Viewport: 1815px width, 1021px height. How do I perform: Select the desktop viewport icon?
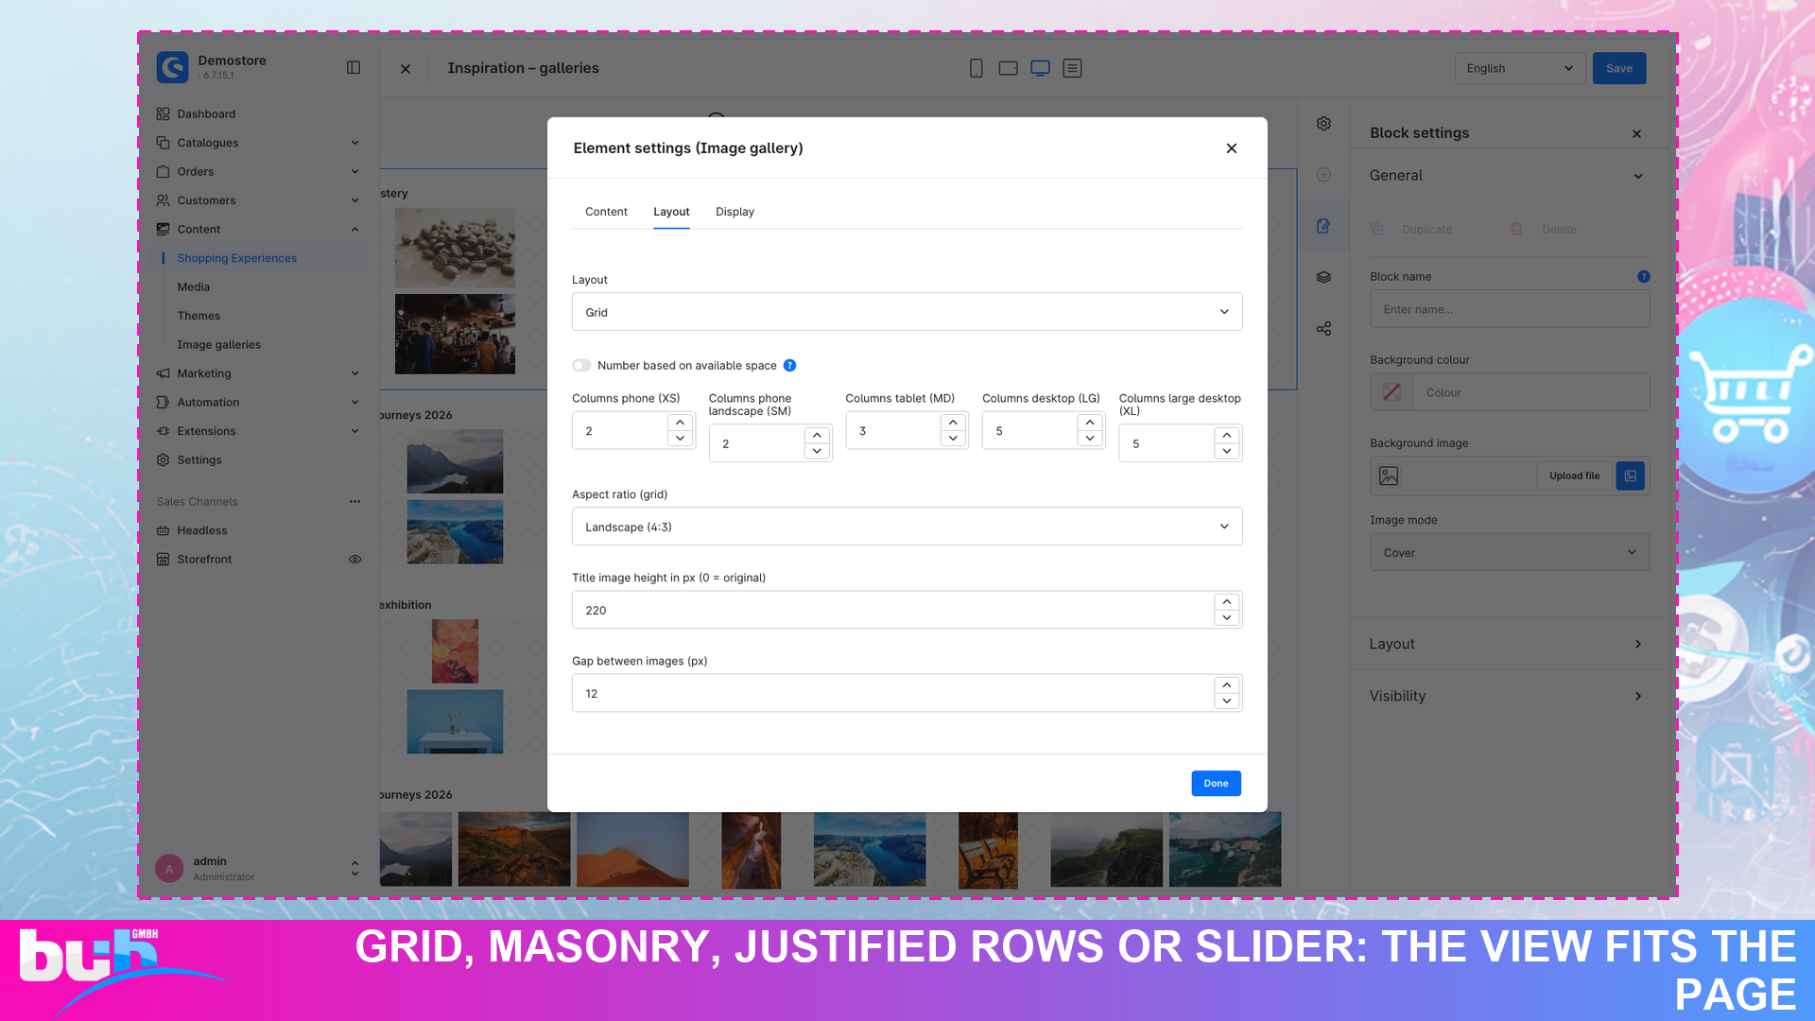point(1040,68)
